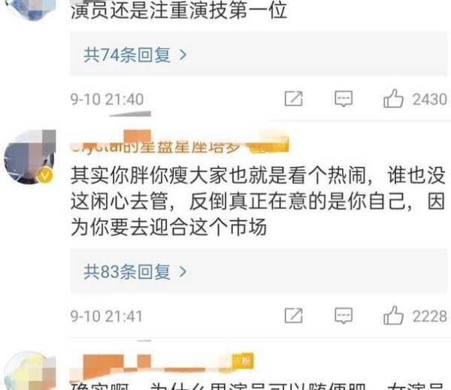Tap the yellow verified V badge
This screenshot has width=451, height=390.
pyautogui.click(x=45, y=175)
